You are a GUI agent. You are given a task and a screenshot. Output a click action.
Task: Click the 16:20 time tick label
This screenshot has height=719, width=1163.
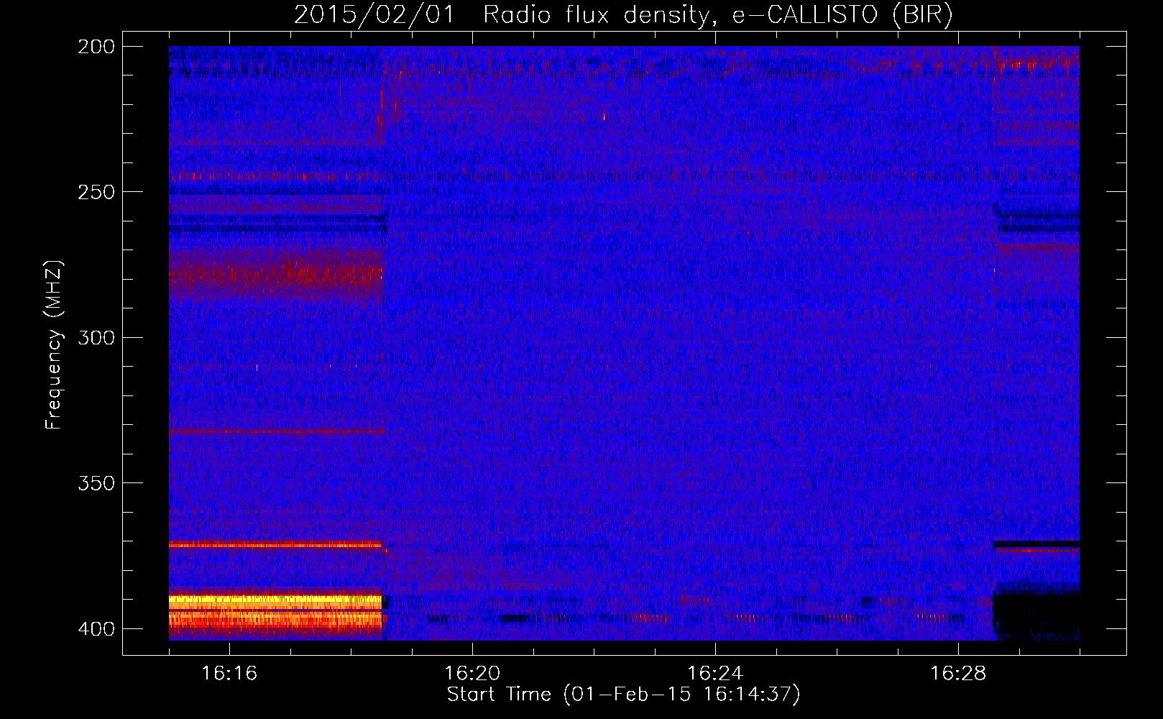coord(472,673)
